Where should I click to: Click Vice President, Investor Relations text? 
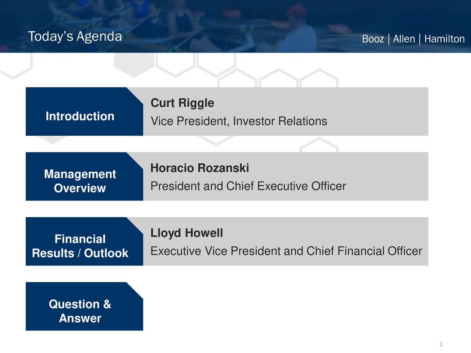239,121
